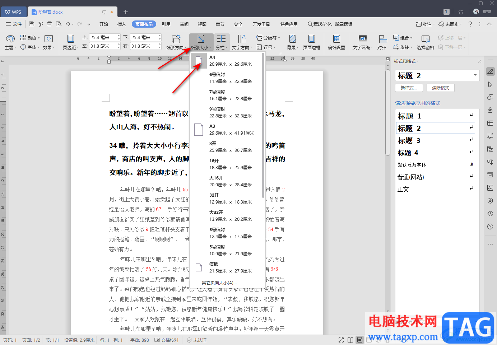Click the picture icon in right sidebar
This screenshot has width=497, height=345.
[490, 188]
